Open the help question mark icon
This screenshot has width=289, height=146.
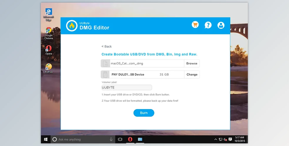tap(208, 25)
